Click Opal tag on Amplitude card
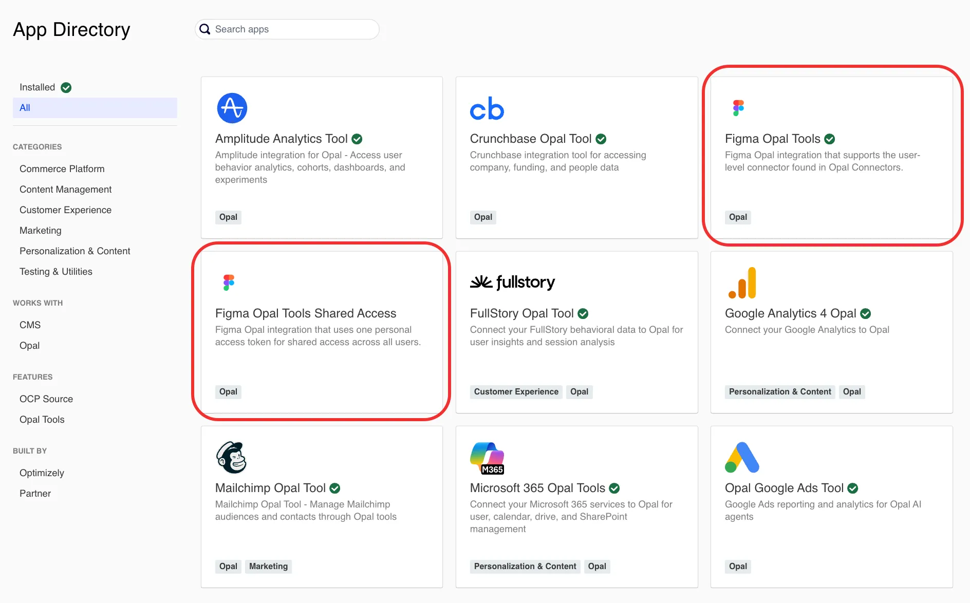This screenshot has width=970, height=603. pos(228,217)
